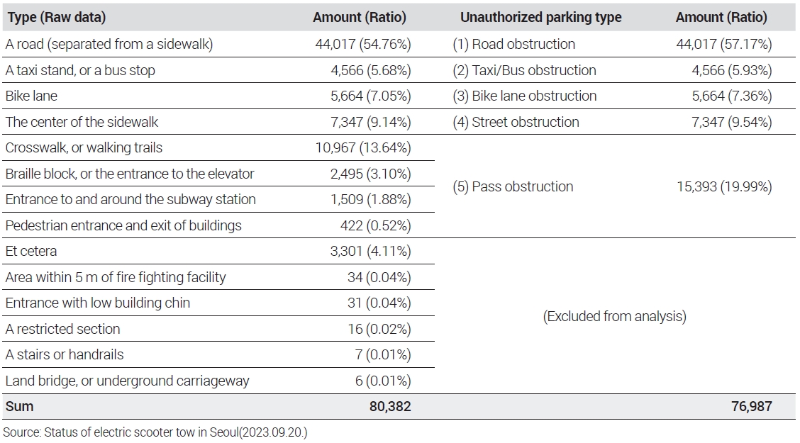Click 'The center of the sidewalk' cell

tap(82, 122)
